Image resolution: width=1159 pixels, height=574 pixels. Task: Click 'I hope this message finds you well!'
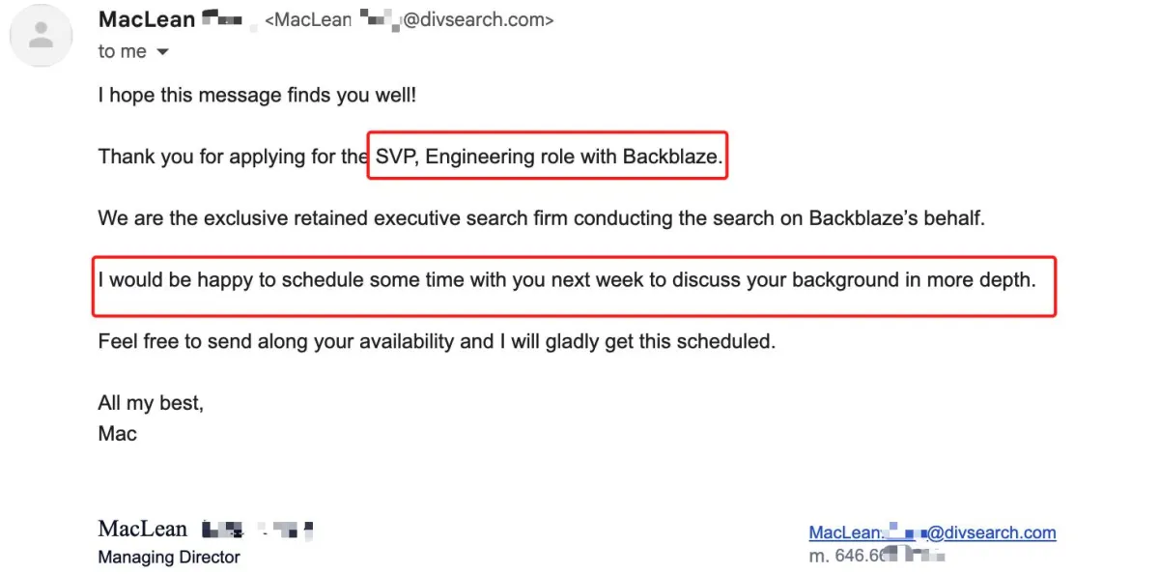[257, 96]
